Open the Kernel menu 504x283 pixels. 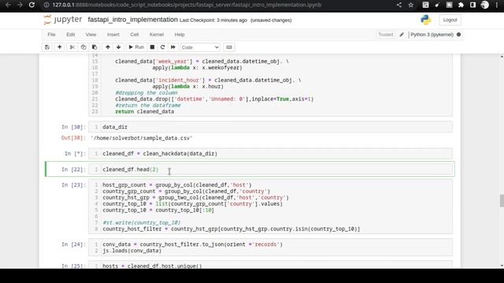[157, 35]
